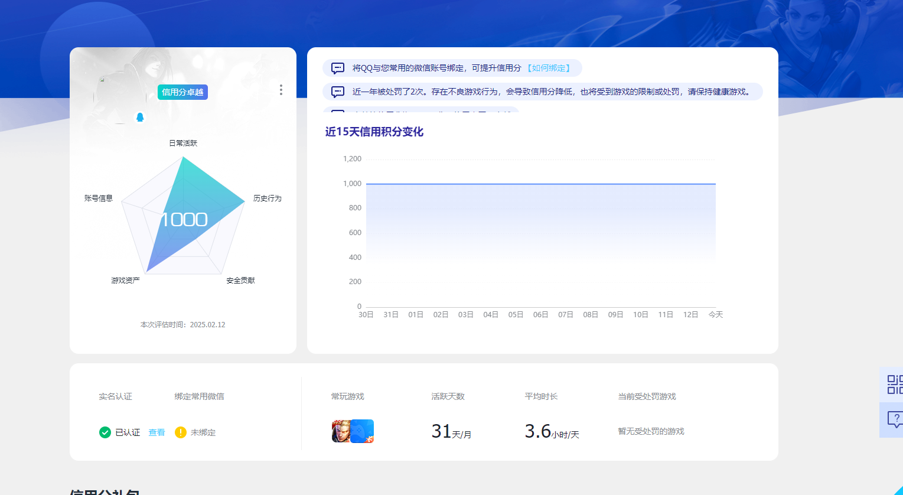Click message icon beside 近一年被处罚了2次 notice
This screenshot has width=903, height=495.
tap(338, 92)
